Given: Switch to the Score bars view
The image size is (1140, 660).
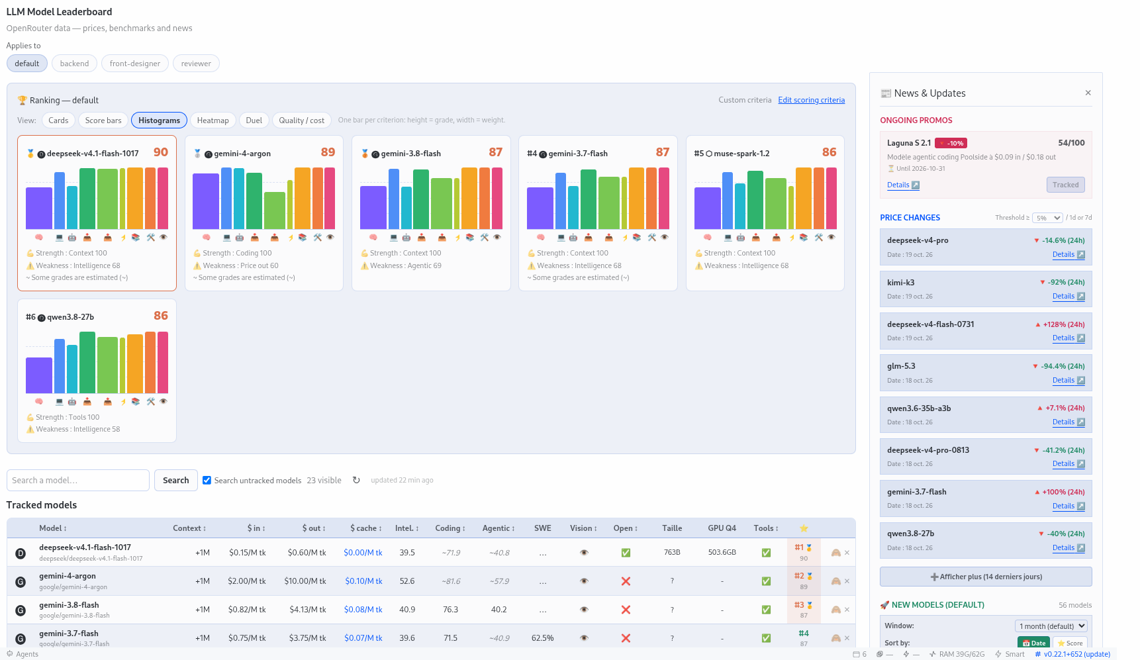Looking at the screenshot, I should pos(103,120).
